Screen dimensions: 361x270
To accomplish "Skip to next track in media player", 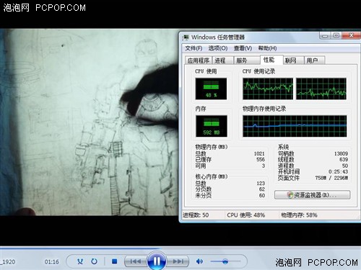I will 178,261.
